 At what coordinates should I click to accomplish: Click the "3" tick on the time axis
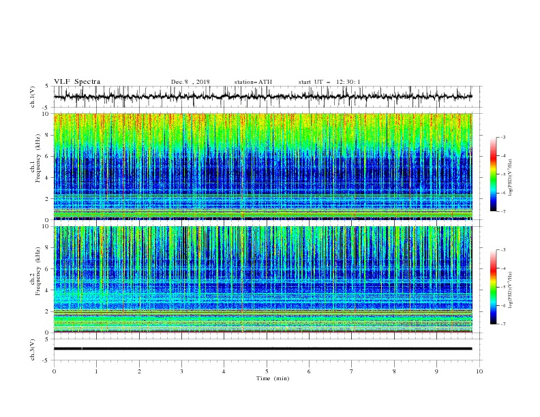coord(181,371)
